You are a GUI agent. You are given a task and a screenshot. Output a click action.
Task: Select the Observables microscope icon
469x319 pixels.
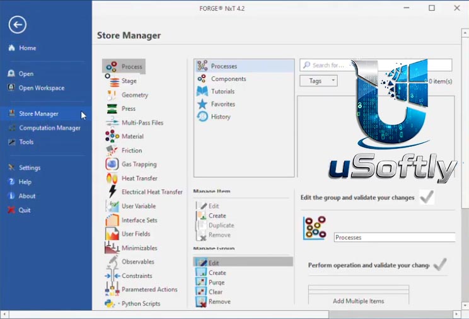(113, 261)
